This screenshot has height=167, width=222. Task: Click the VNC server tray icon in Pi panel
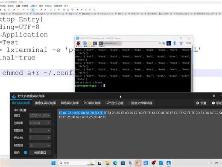click(x=169, y=43)
